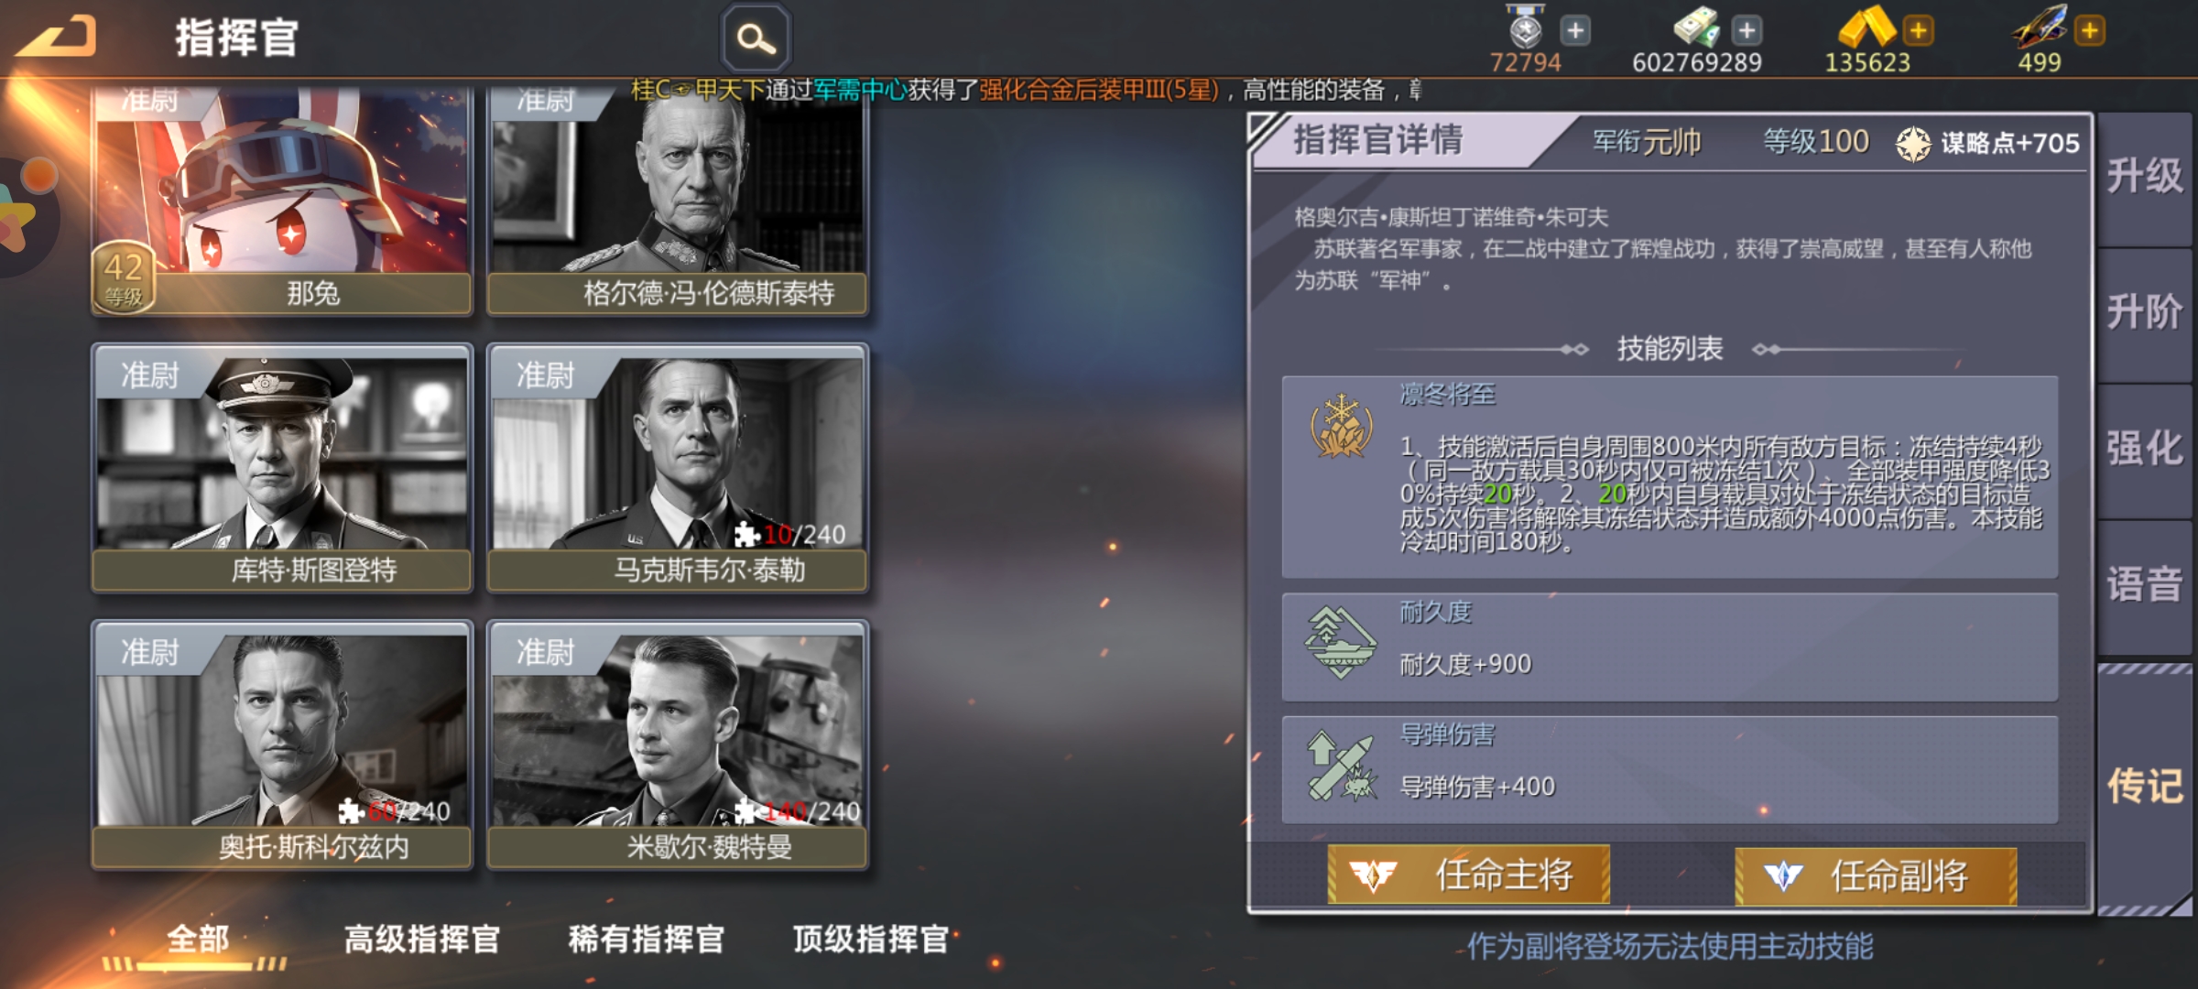Image resolution: width=2198 pixels, height=989 pixels.
Task: Open the 升级 side tab
Action: point(2145,176)
